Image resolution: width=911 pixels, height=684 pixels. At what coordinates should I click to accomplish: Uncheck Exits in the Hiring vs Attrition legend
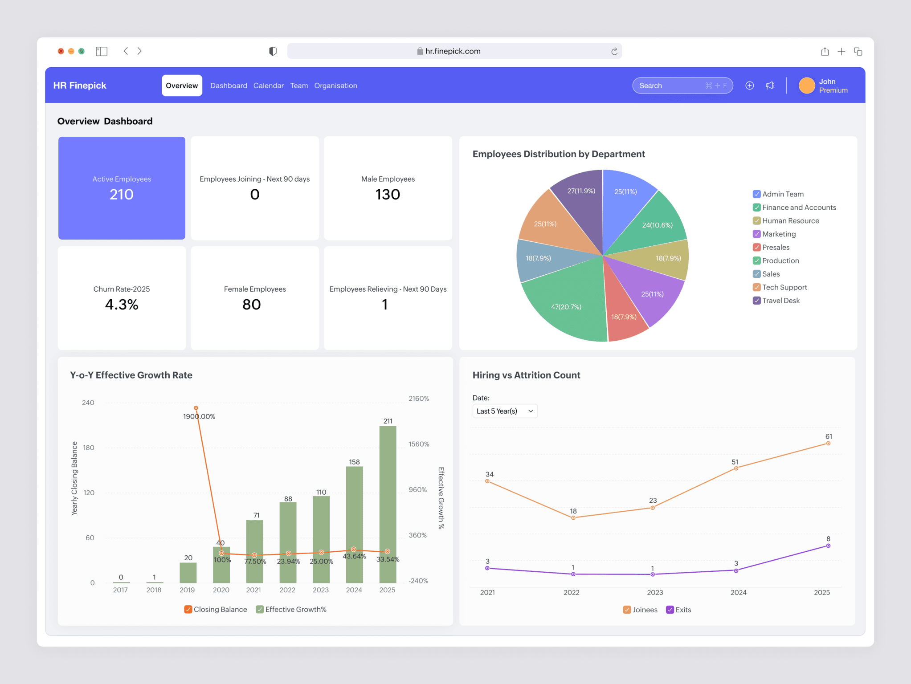[x=670, y=609]
